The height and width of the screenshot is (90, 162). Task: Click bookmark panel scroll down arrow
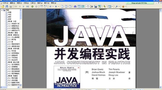[x=20, y=85]
